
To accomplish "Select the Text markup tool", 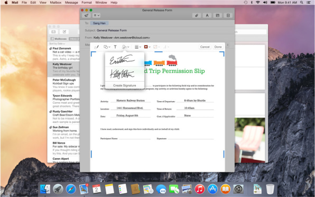I will click(x=115, y=47).
